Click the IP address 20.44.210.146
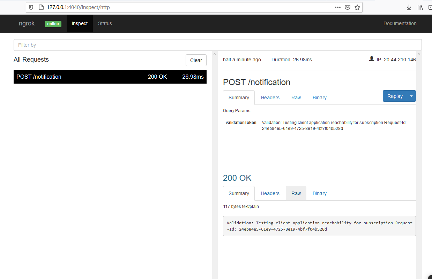The image size is (432, 279). pyautogui.click(x=400, y=60)
